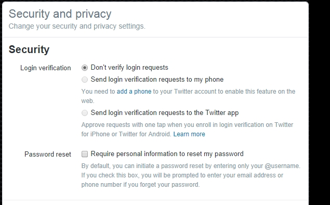Click the You need to help text
This screenshot has width=330, height=205.
point(98,92)
